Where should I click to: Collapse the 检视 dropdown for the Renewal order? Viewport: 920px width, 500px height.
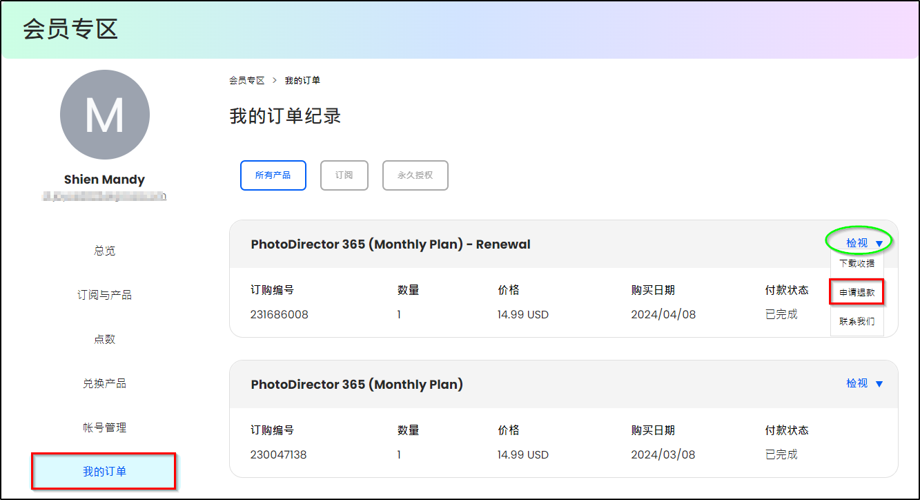[865, 243]
